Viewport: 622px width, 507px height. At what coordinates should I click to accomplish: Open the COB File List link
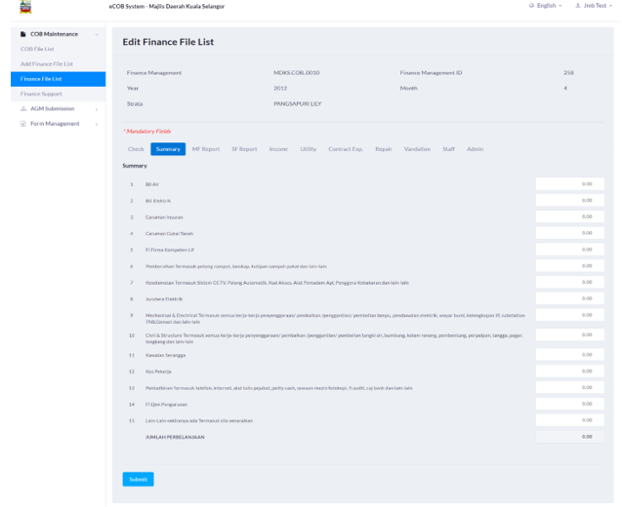pos(37,48)
